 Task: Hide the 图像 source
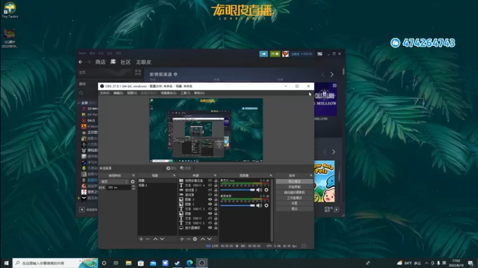pyautogui.click(x=210, y=214)
